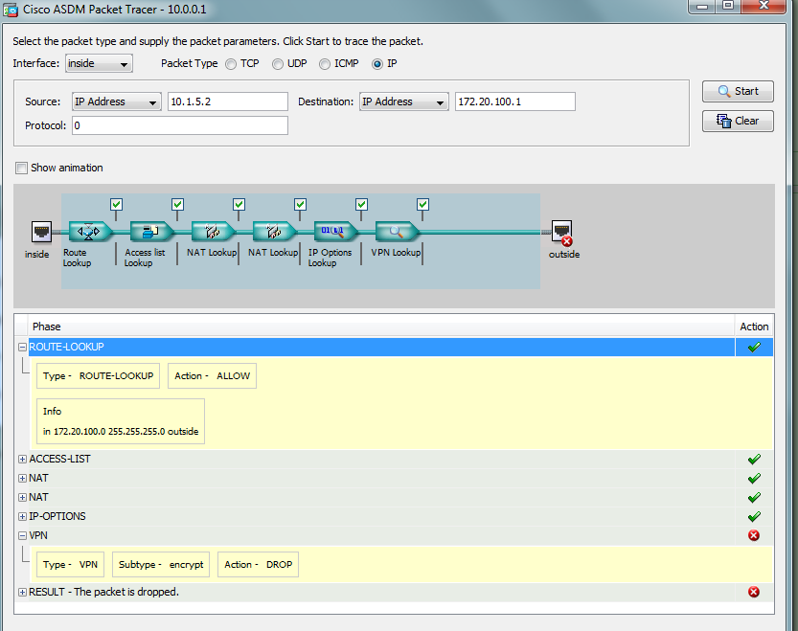The image size is (798, 631).
Task: Click the check flag above second NAT Lookup
Action: tap(300, 205)
